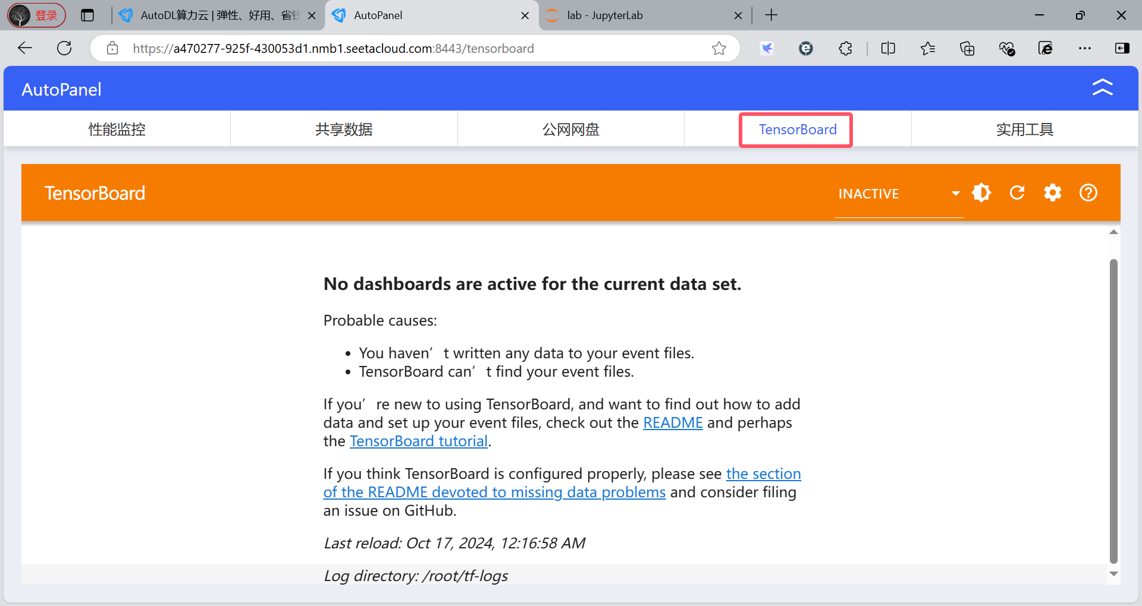Switch to 性能监控 tab

(117, 130)
